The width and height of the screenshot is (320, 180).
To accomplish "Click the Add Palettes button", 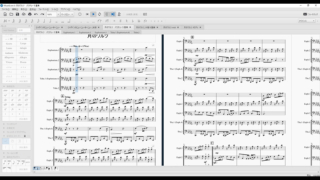I will (9, 30).
